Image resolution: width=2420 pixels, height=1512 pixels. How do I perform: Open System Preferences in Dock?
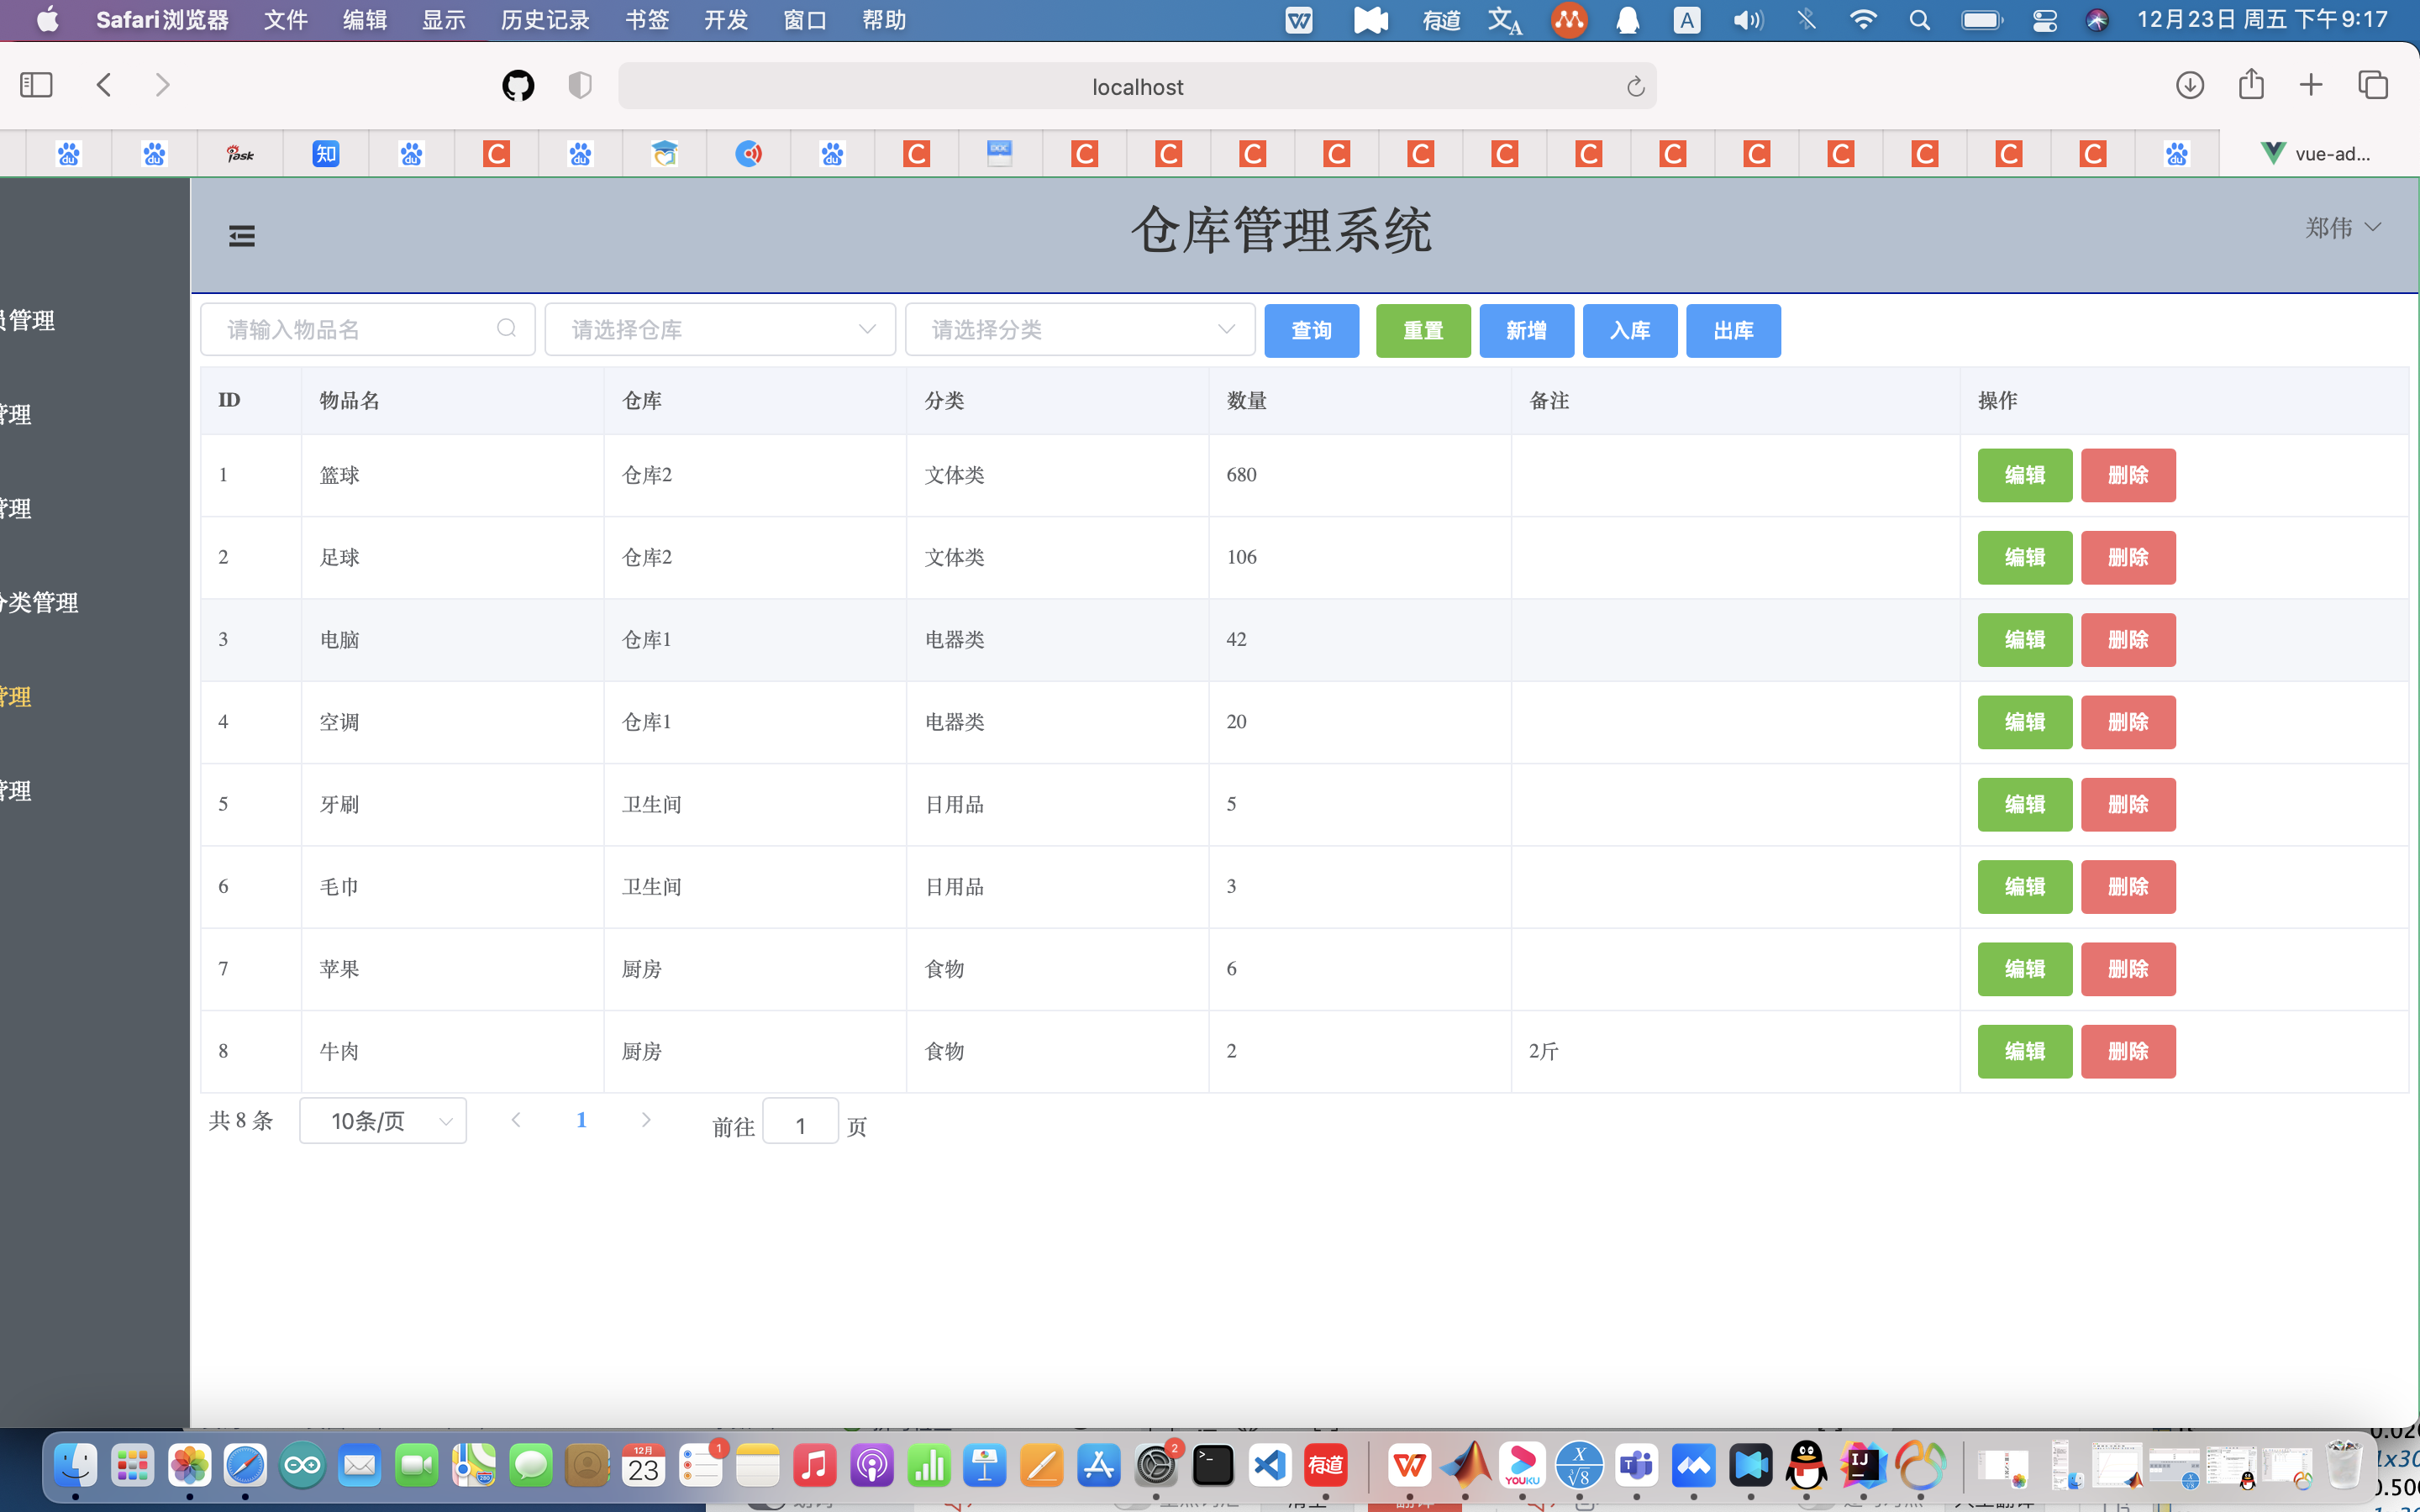click(x=1156, y=1467)
